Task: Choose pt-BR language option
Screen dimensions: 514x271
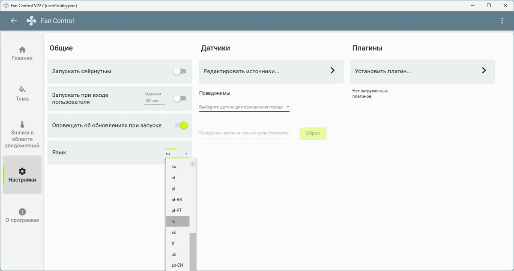Action: [x=177, y=200]
